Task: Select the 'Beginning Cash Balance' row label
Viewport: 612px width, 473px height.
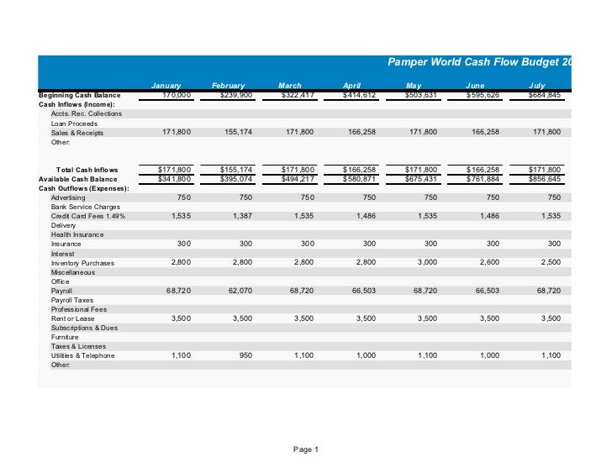Action: coord(80,95)
